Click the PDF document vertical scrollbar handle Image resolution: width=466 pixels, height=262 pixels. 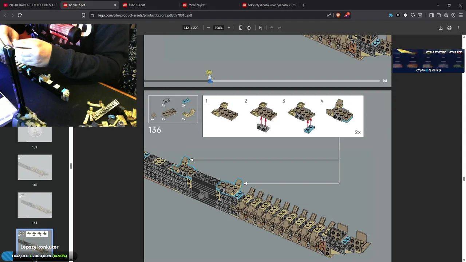pos(464,179)
